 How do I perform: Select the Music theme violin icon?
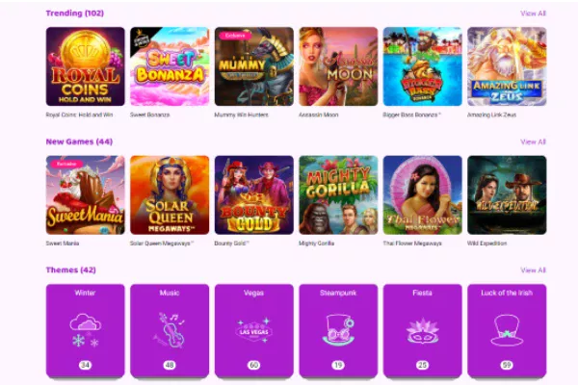coord(170,330)
